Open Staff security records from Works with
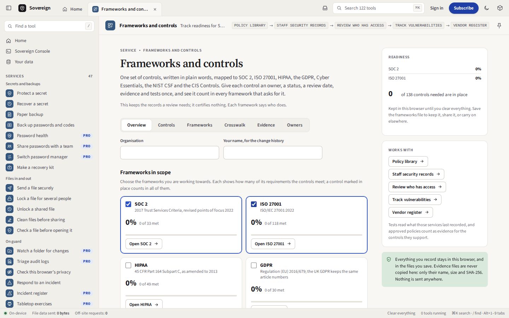509x318 pixels. coord(416,174)
